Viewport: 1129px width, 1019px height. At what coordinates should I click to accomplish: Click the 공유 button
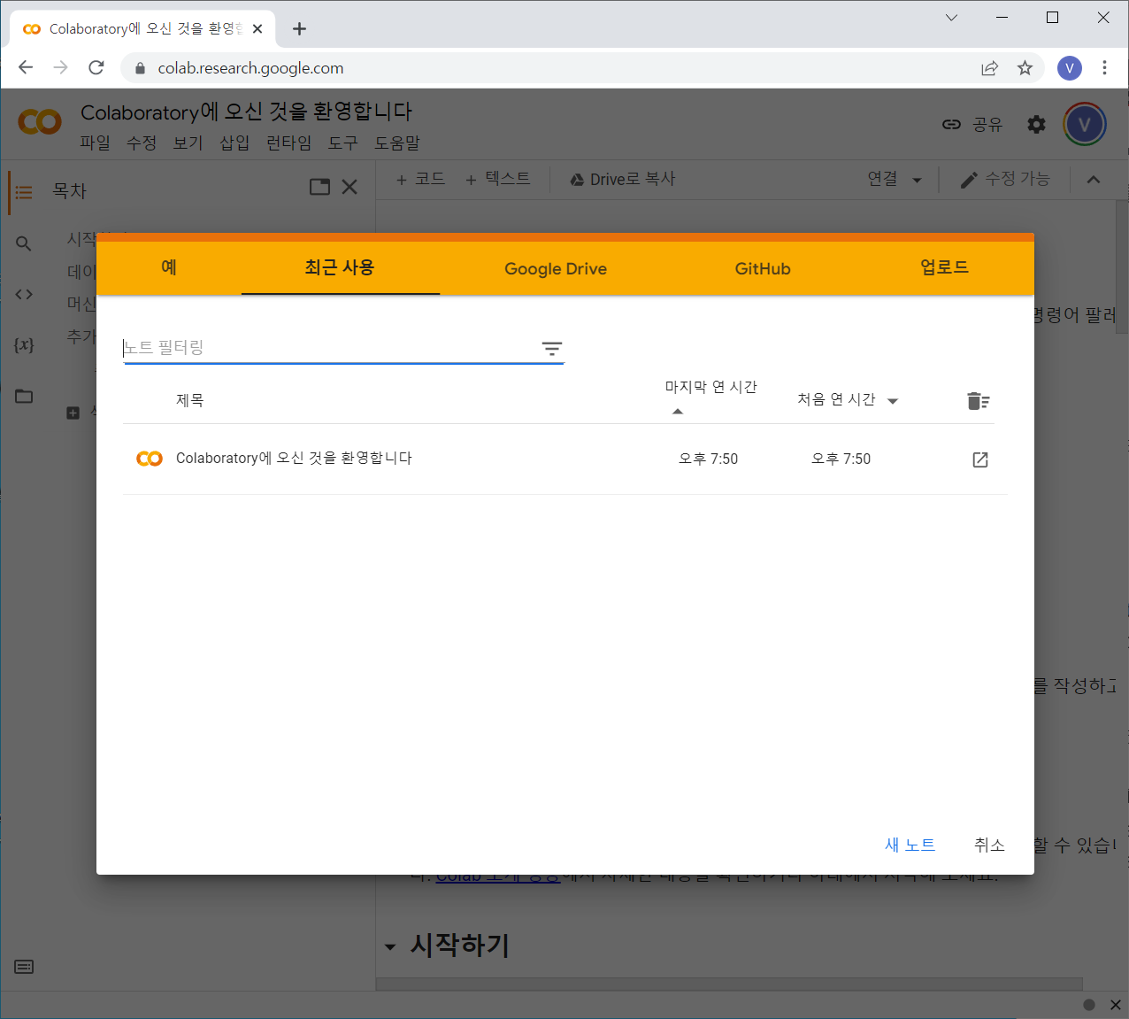972,125
